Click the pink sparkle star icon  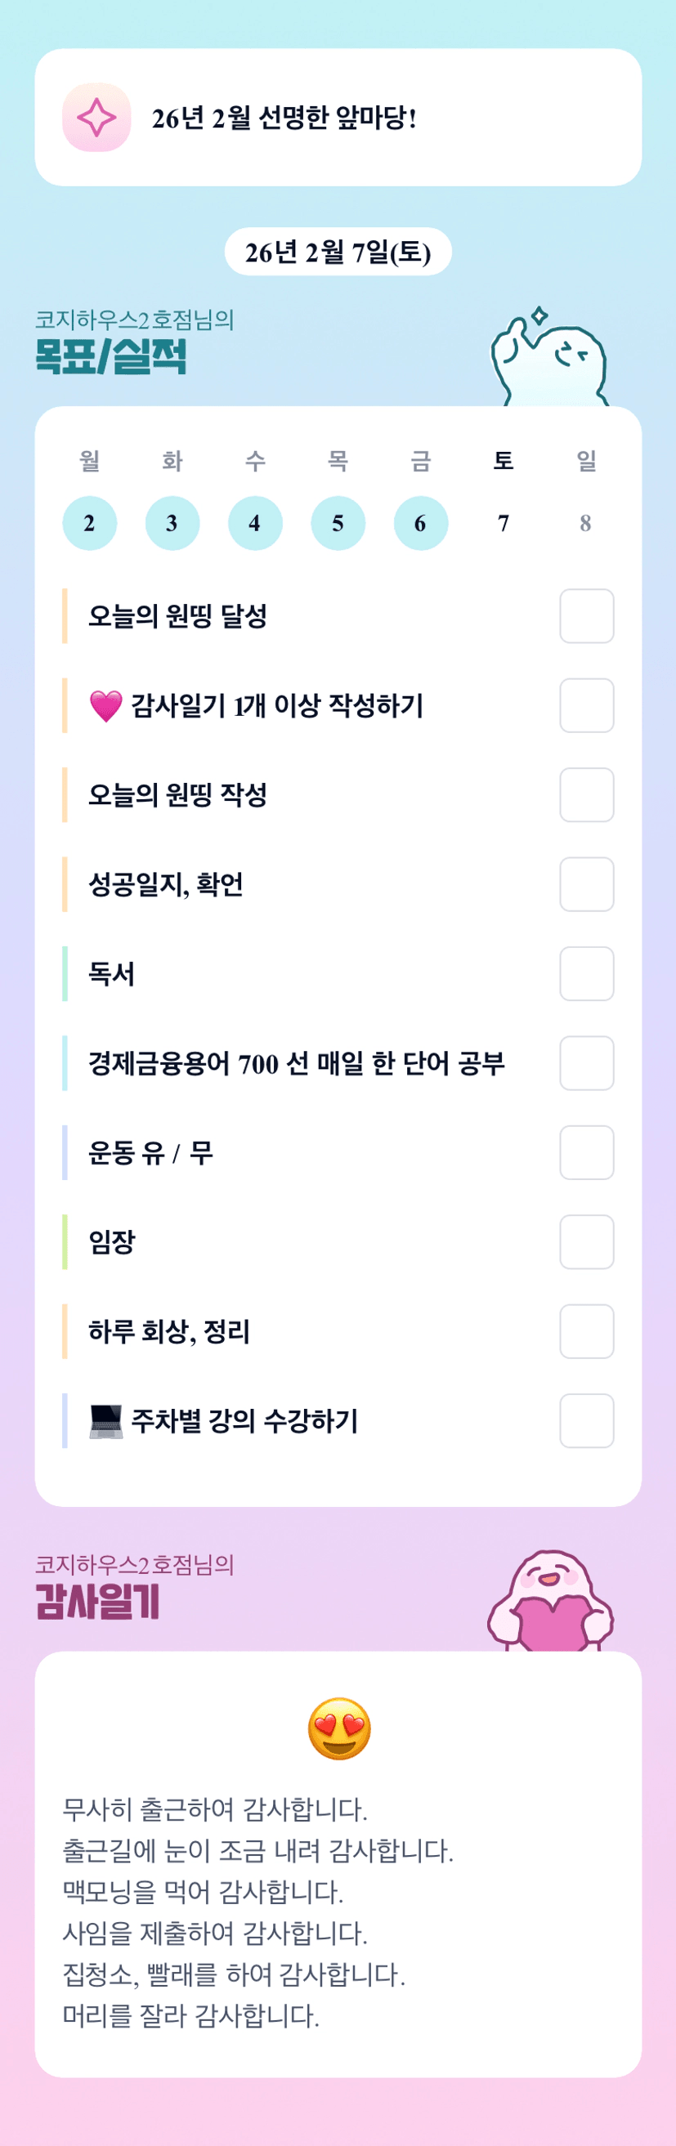point(96,118)
